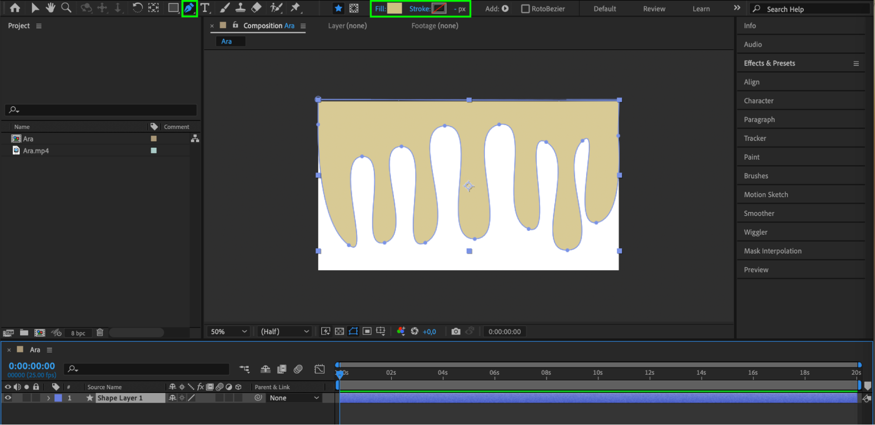The height and width of the screenshot is (425, 875).
Task: Open the Fill color swatch
Action: point(394,9)
